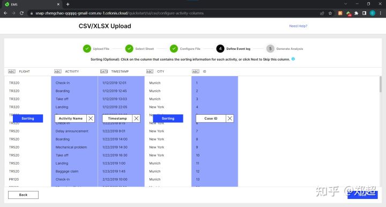
Task: Toggle the browser side panel
Action: click(x=365, y=13)
